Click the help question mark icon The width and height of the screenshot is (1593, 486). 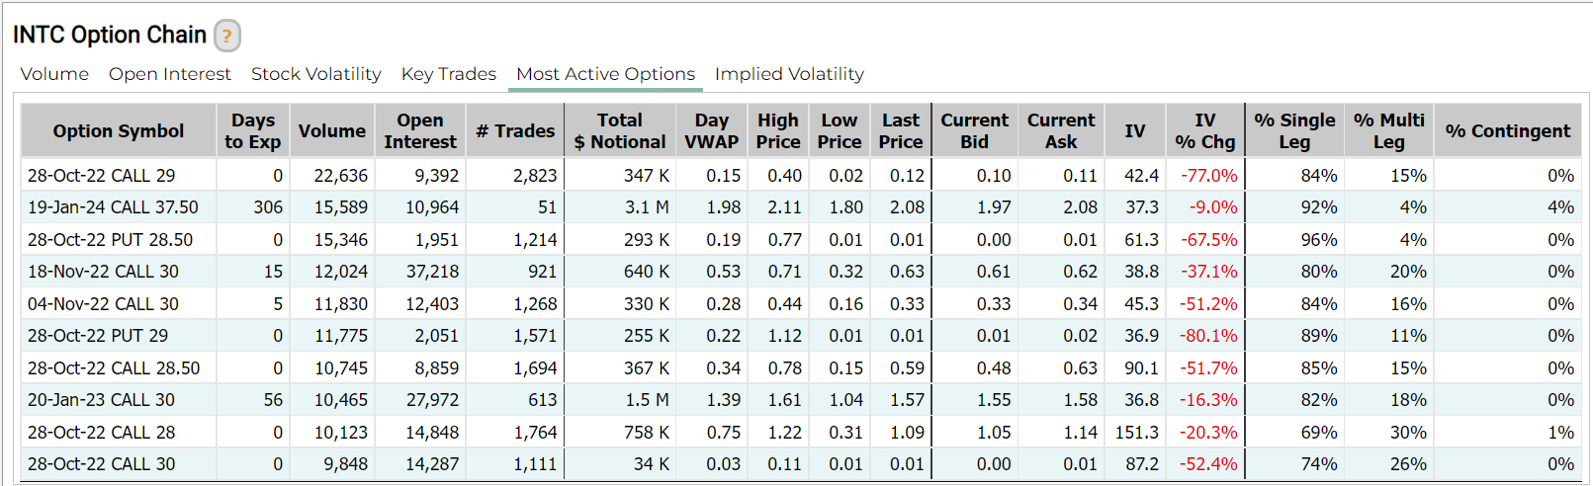[227, 37]
